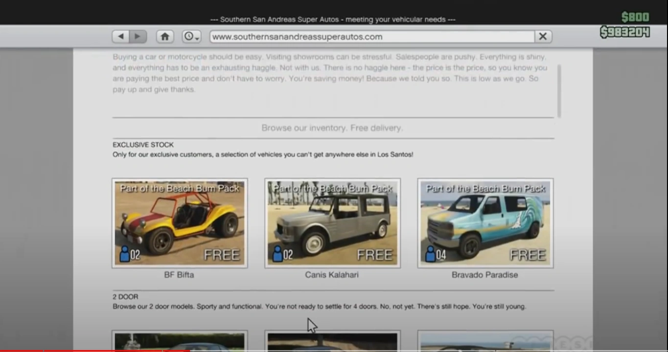Select the BF Bifta vehicle thumbnail
668x352 pixels.
pyautogui.click(x=180, y=223)
